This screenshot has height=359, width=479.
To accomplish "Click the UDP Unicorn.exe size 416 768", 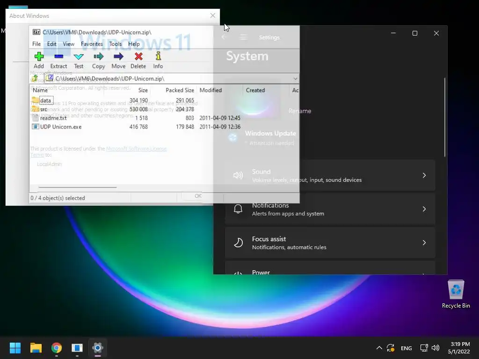I will coord(138,127).
